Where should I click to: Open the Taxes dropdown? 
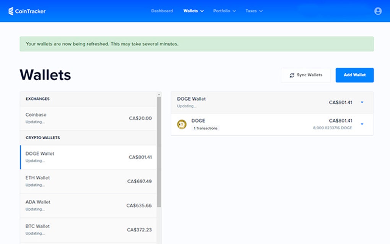[254, 11]
